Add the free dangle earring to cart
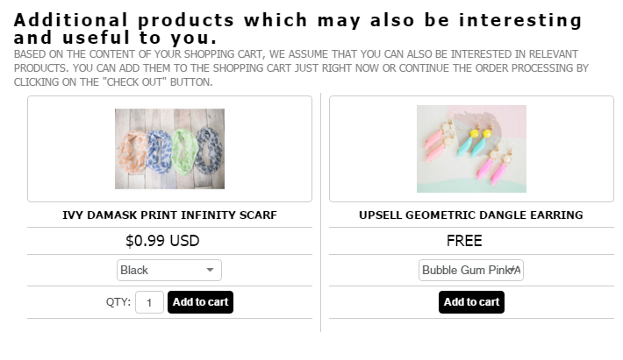 (x=471, y=302)
